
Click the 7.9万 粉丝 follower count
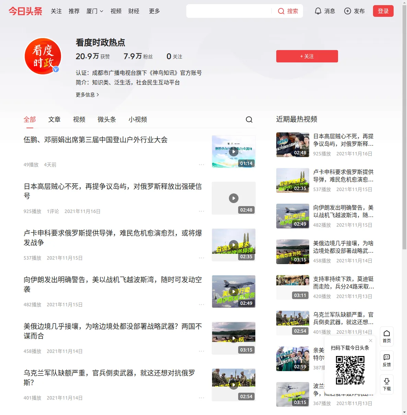[x=138, y=56]
